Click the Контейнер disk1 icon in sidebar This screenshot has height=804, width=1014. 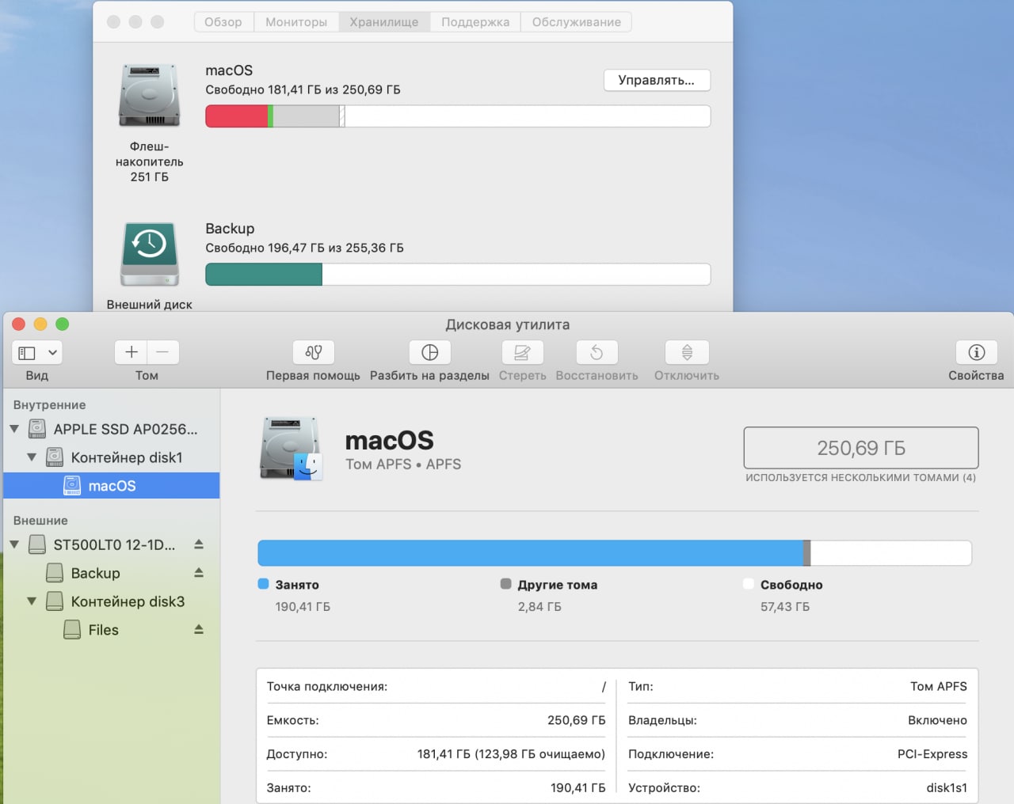click(55, 457)
